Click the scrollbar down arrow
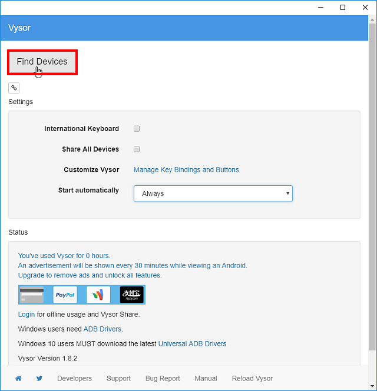The height and width of the screenshot is (391, 377). (x=372, y=386)
